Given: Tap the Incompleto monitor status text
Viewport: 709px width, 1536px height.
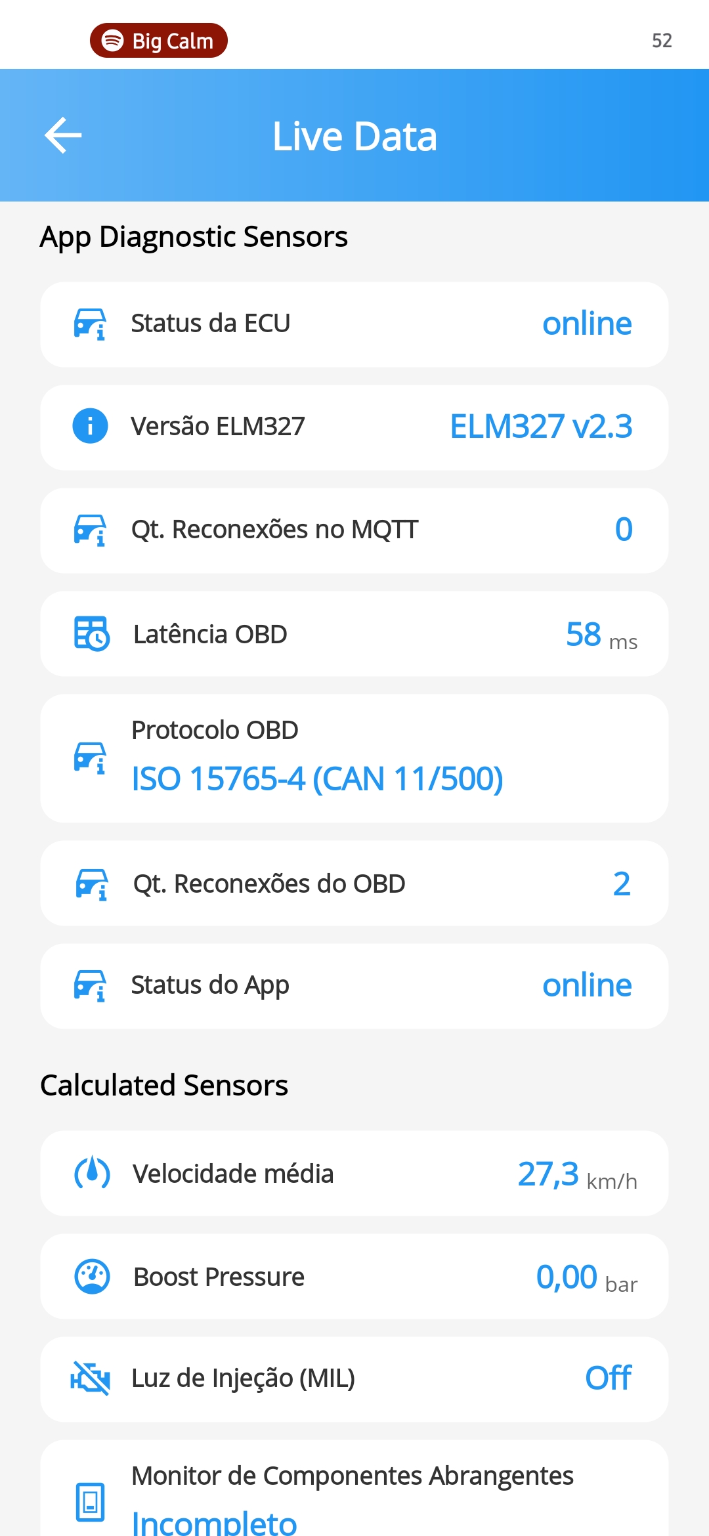Looking at the screenshot, I should click(x=214, y=1522).
